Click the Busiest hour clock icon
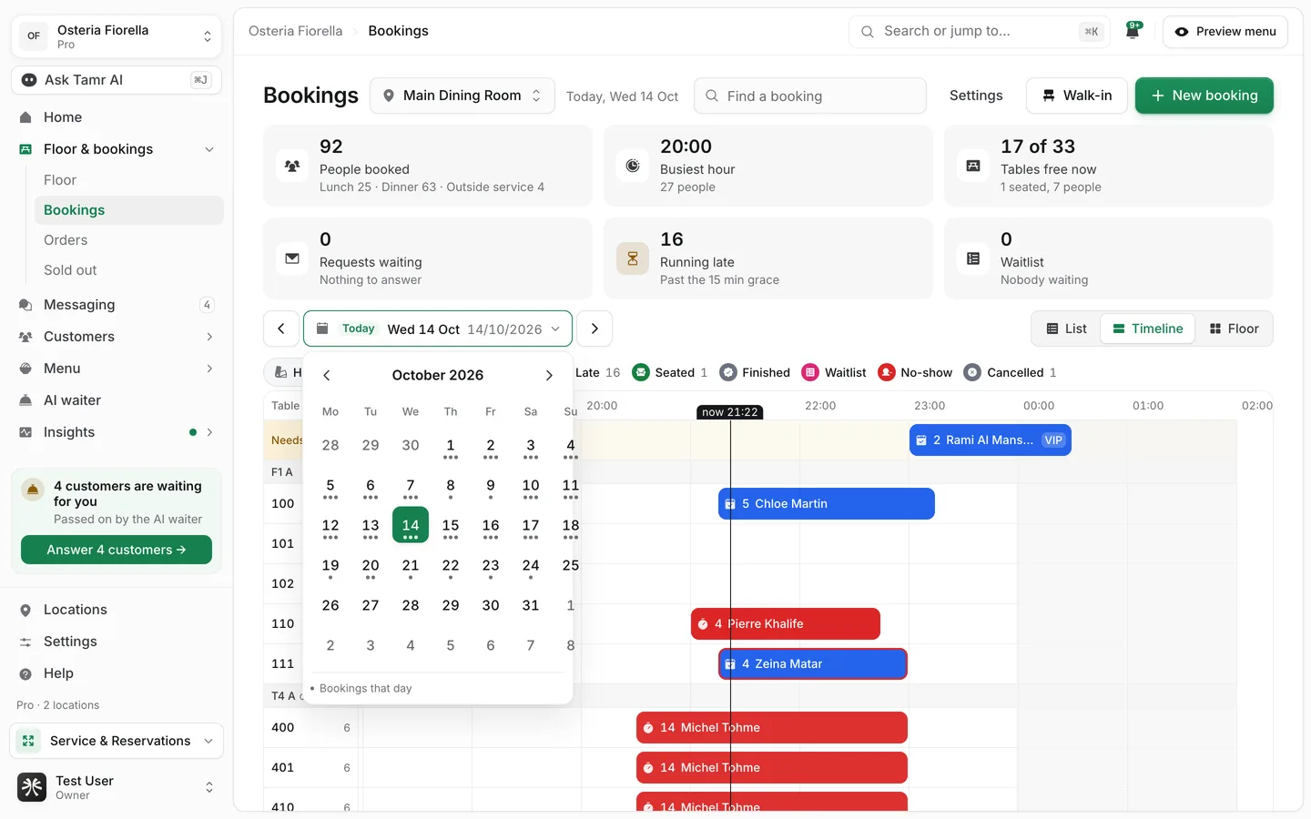Image resolution: width=1311 pixels, height=819 pixels. (x=633, y=166)
